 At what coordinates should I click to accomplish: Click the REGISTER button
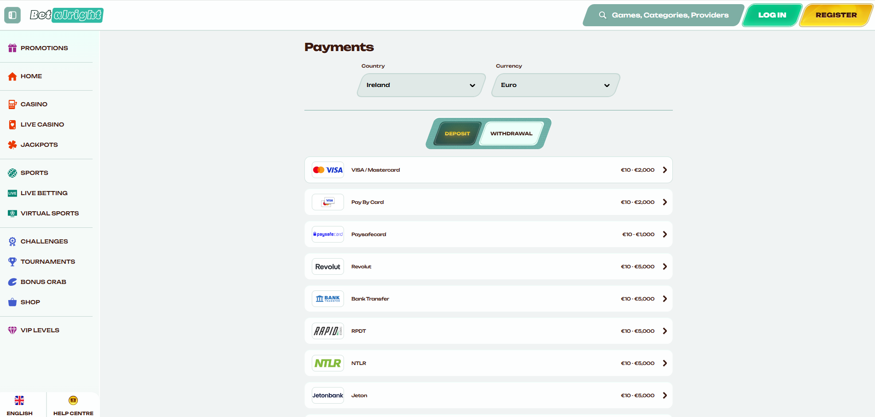point(836,15)
